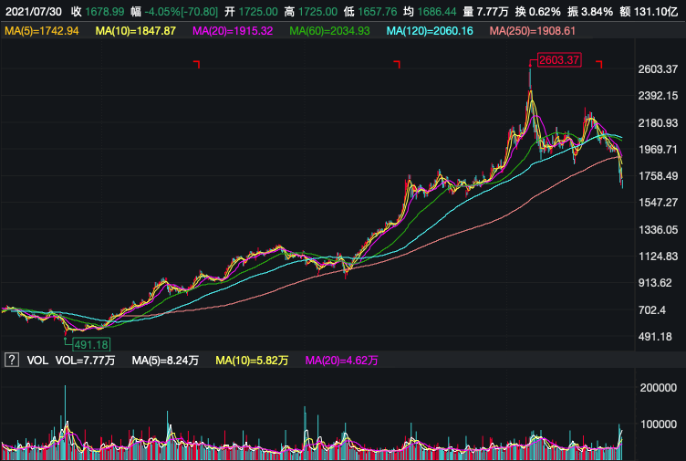Click the orange MA(5)=1742.94 indicator label
Screen dimensions: 686x461
tap(42, 31)
